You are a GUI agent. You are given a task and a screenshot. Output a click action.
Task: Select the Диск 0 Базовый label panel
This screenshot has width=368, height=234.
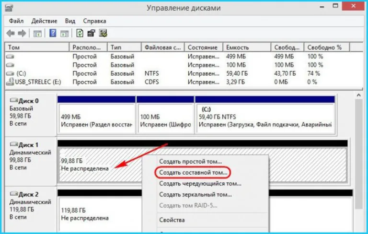coord(31,114)
